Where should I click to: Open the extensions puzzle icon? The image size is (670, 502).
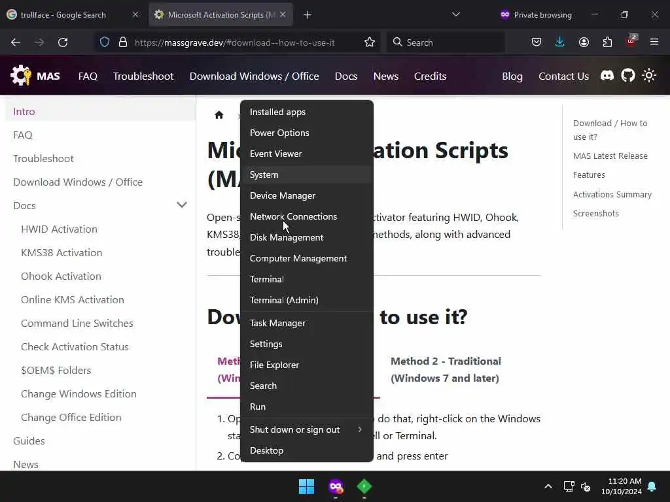pyautogui.click(x=607, y=42)
